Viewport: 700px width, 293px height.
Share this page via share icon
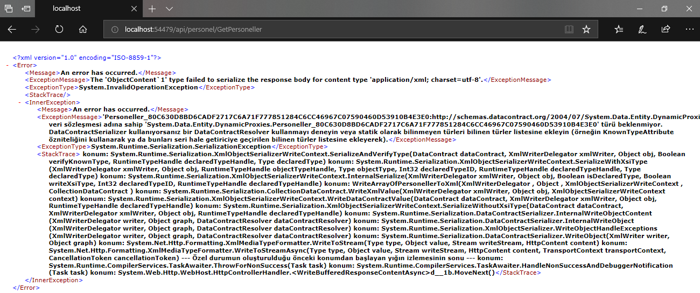(666, 29)
